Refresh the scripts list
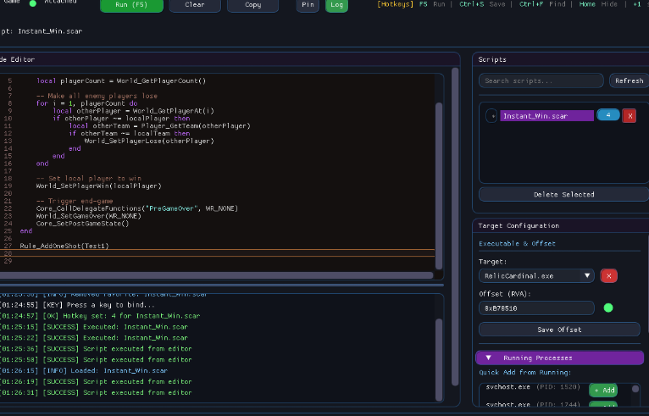 pyautogui.click(x=629, y=81)
